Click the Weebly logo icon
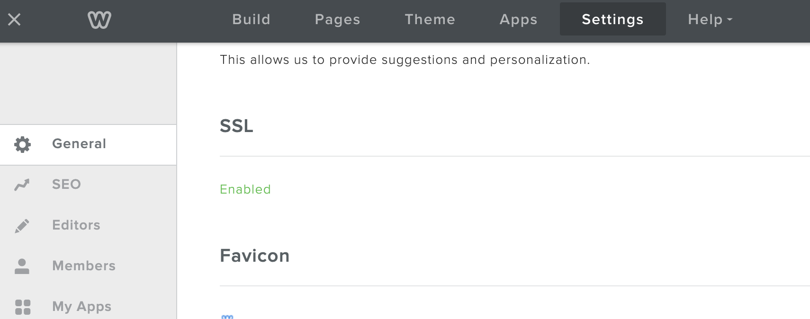 (x=99, y=20)
